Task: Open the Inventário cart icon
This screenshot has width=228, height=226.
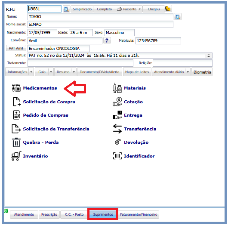Action: (16, 156)
